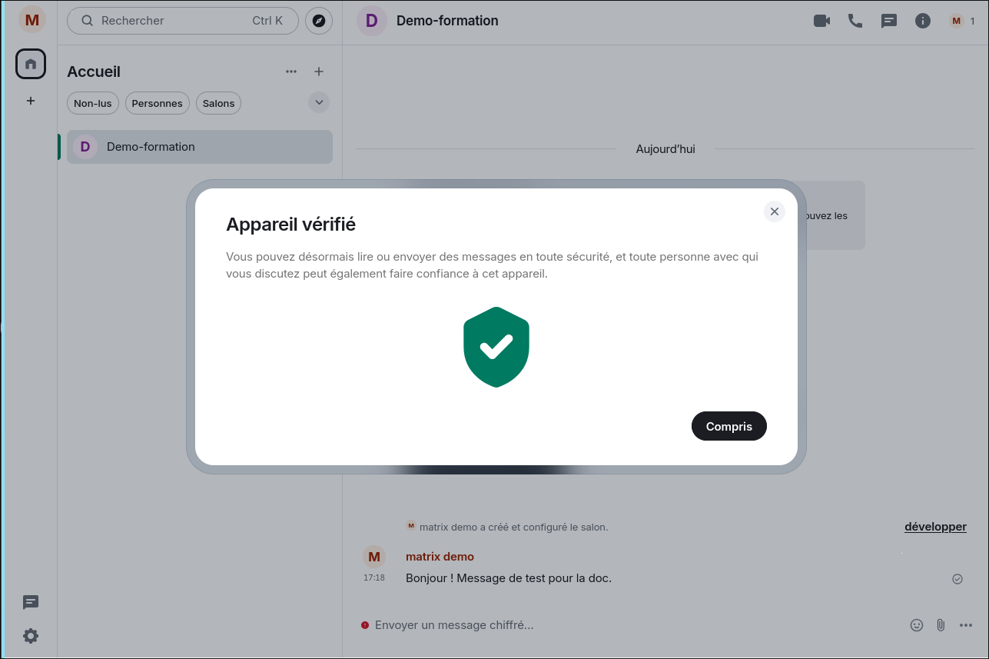Viewport: 989px width, 659px height.
Task: Click matrix demo sender name
Action: click(x=440, y=557)
